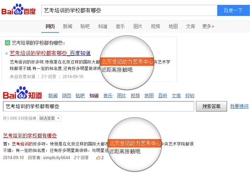Switch to the 文库 tab in top navigation
250x174 pixels.
(190, 26)
